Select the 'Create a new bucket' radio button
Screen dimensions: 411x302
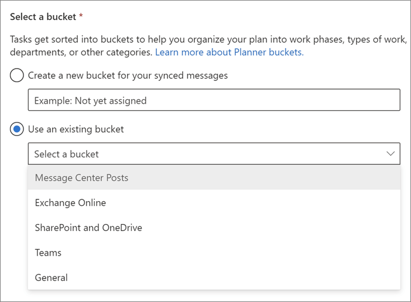click(18, 76)
